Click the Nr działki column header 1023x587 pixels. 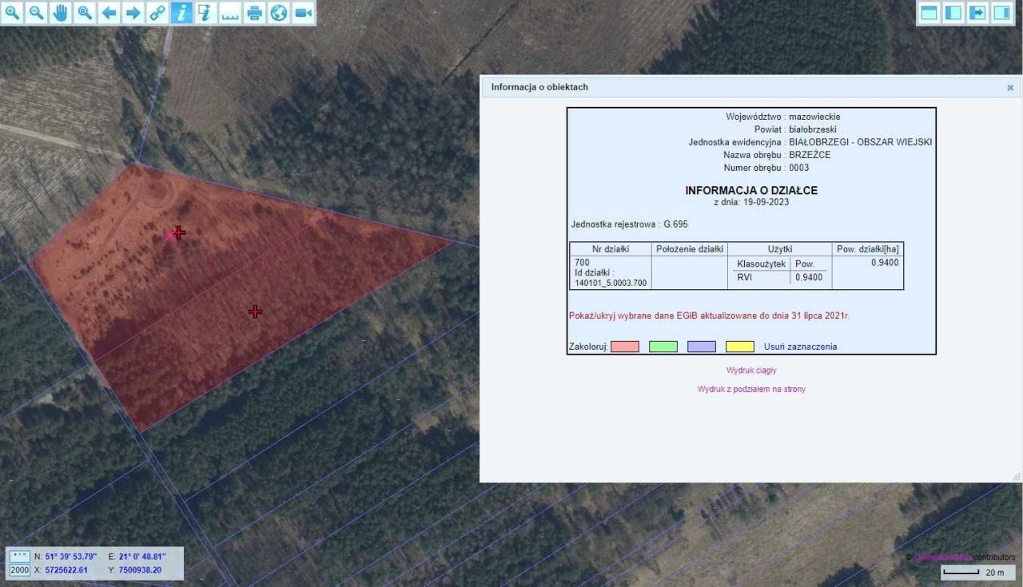pyautogui.click(x=611, y=249)
